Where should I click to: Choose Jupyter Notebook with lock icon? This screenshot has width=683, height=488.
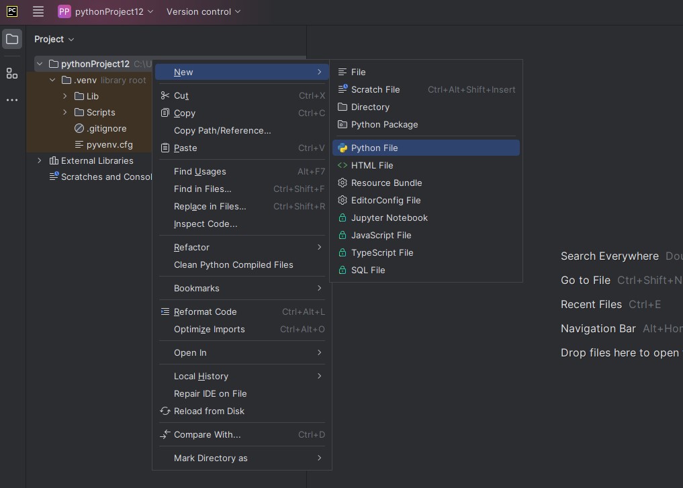click(426, 217)
